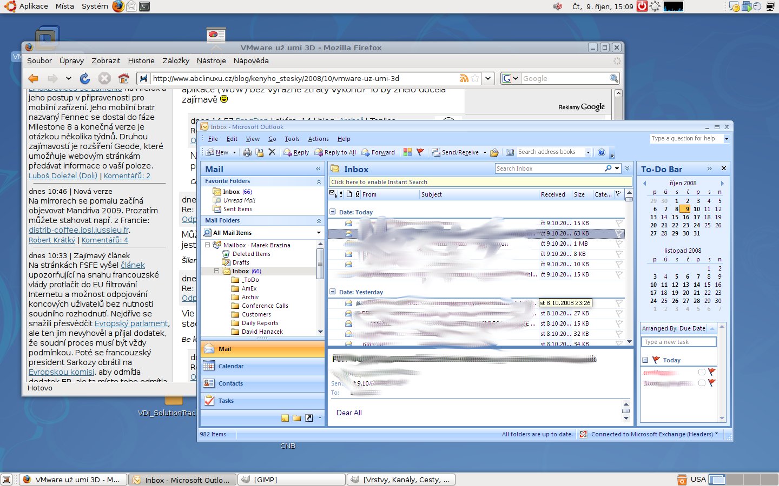
Task: Sort messages by the Size column header
Action: [x=582, y=194]
